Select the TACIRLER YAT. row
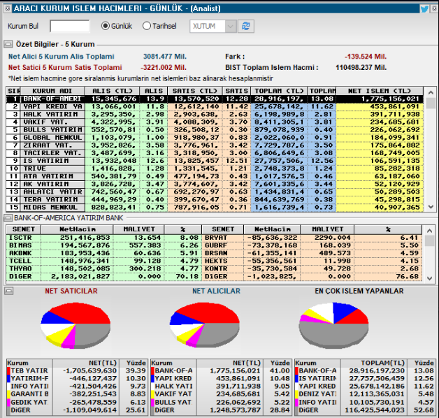Screen dimensions: 439x418 coord(215,153)
